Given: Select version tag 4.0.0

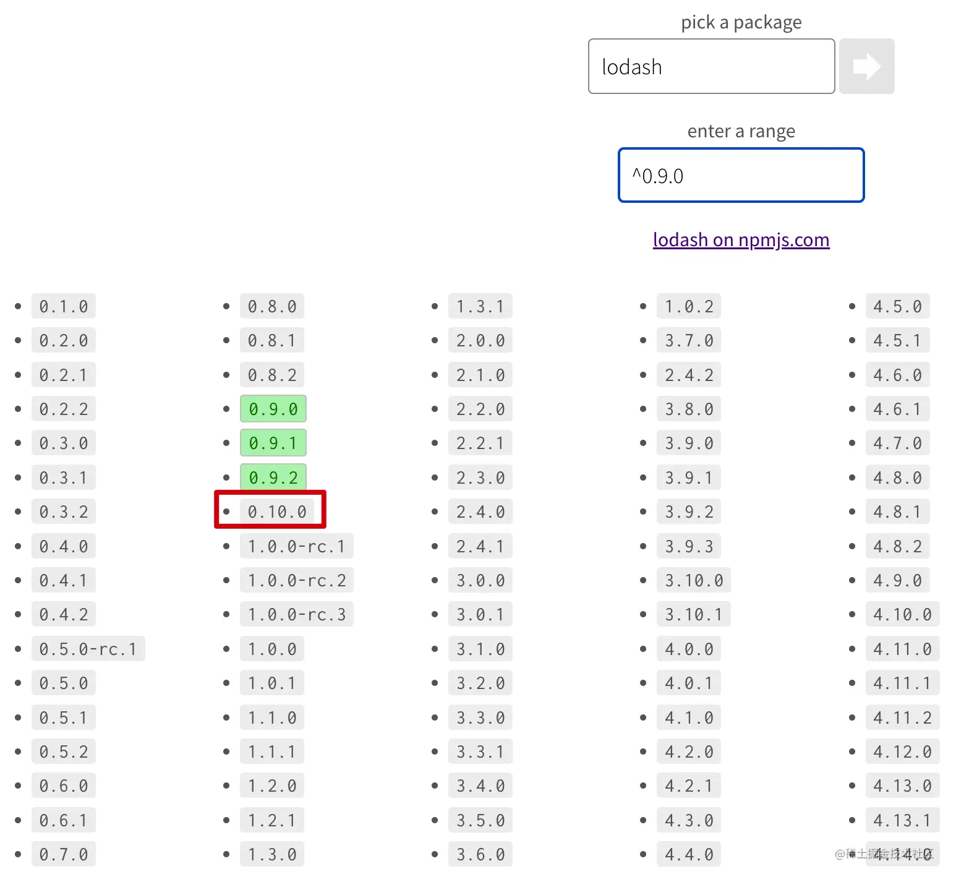Looking at the screenshot, I should [689, 649].
